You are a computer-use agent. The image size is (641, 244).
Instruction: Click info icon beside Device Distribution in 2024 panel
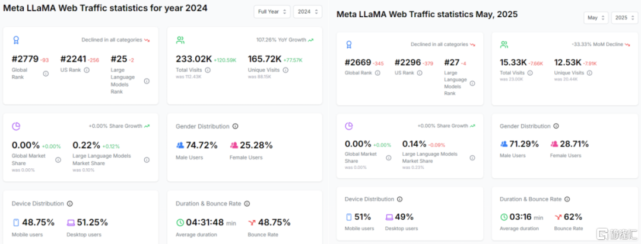tap(70, 204)
